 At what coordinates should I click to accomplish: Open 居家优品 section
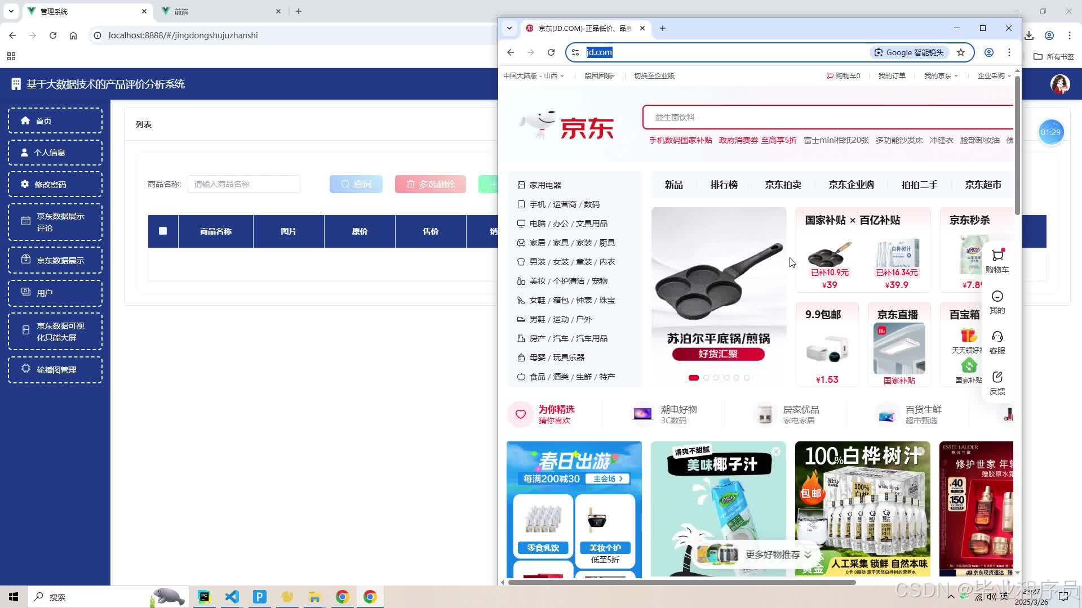[x=787, y=414]
